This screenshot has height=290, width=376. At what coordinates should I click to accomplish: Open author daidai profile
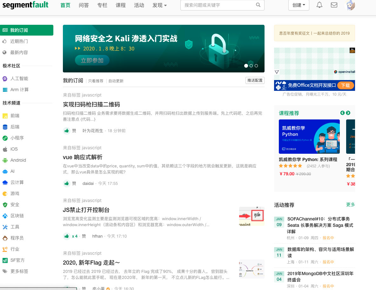pyautogui.click(x=88, y=184)
